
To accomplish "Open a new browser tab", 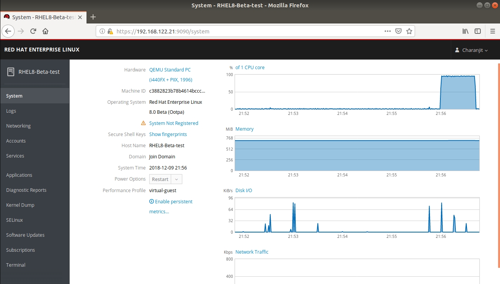I will (93, 17).
